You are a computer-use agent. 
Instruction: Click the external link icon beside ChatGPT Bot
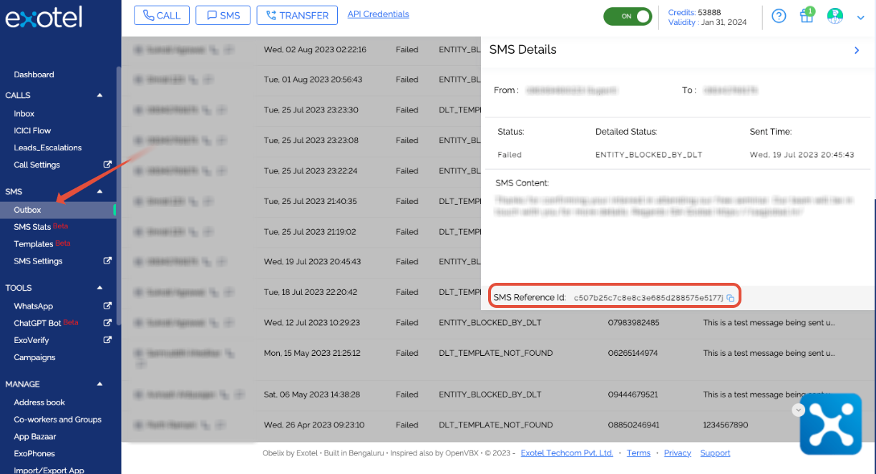point(107,323)
